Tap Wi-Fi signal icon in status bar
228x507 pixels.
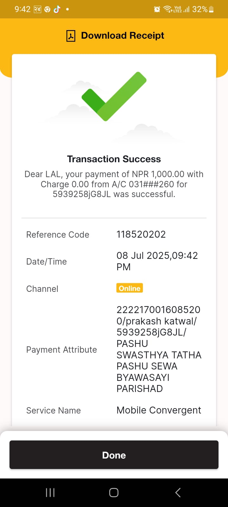click(168, 10)
